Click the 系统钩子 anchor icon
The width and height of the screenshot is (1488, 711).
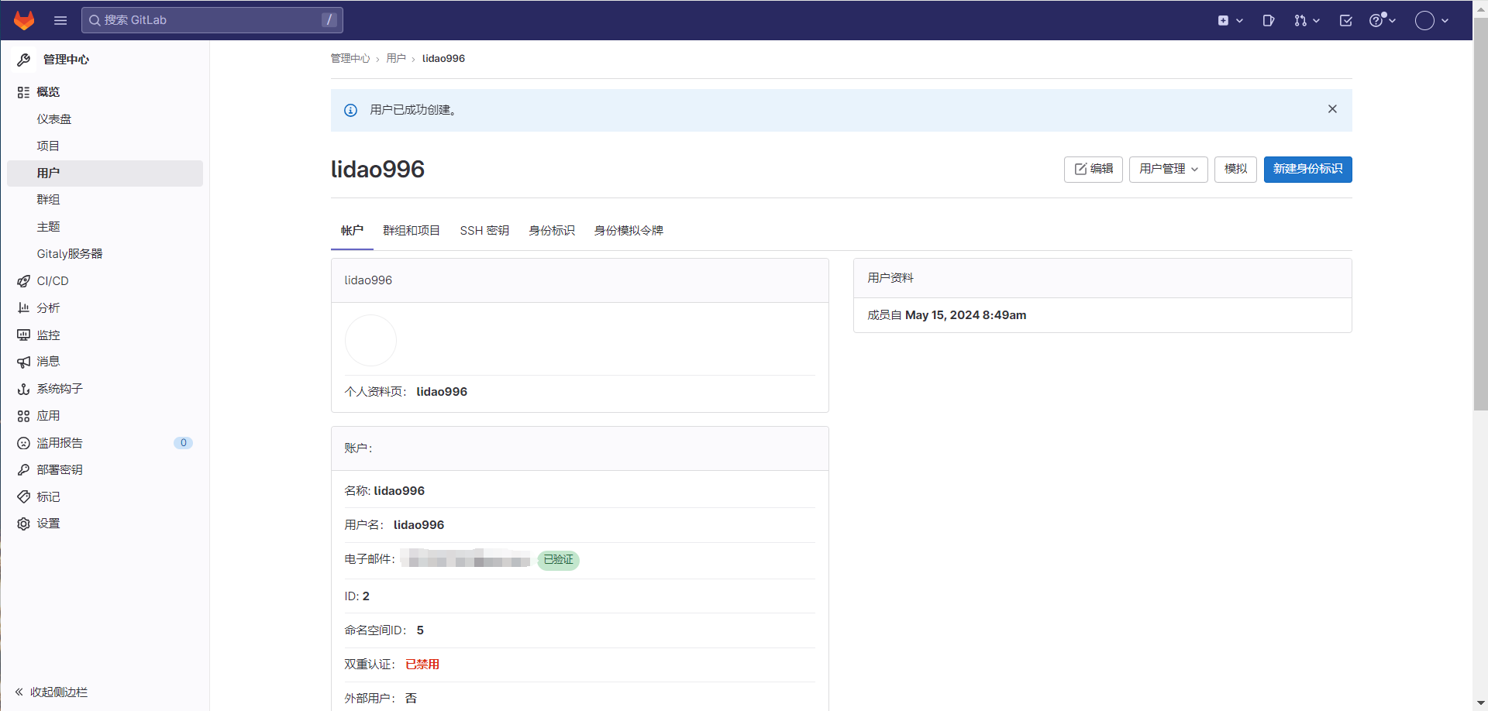click(x=23, y=389)
